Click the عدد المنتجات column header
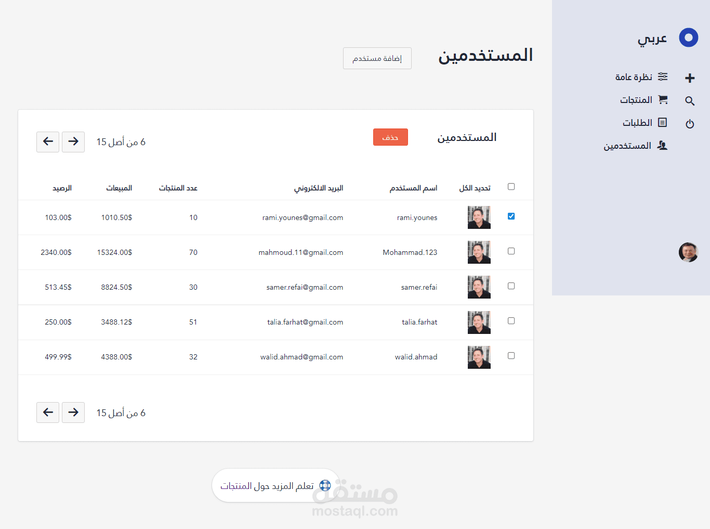The width and height of the screenshot is (710, 529). point(178,188)
